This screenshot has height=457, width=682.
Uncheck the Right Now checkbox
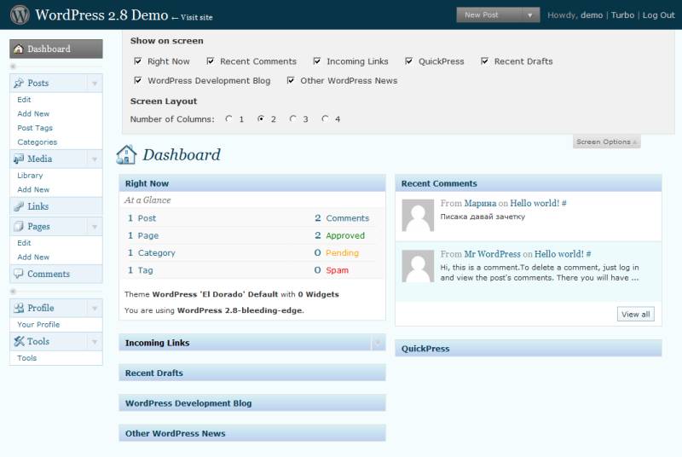[138, 61]
